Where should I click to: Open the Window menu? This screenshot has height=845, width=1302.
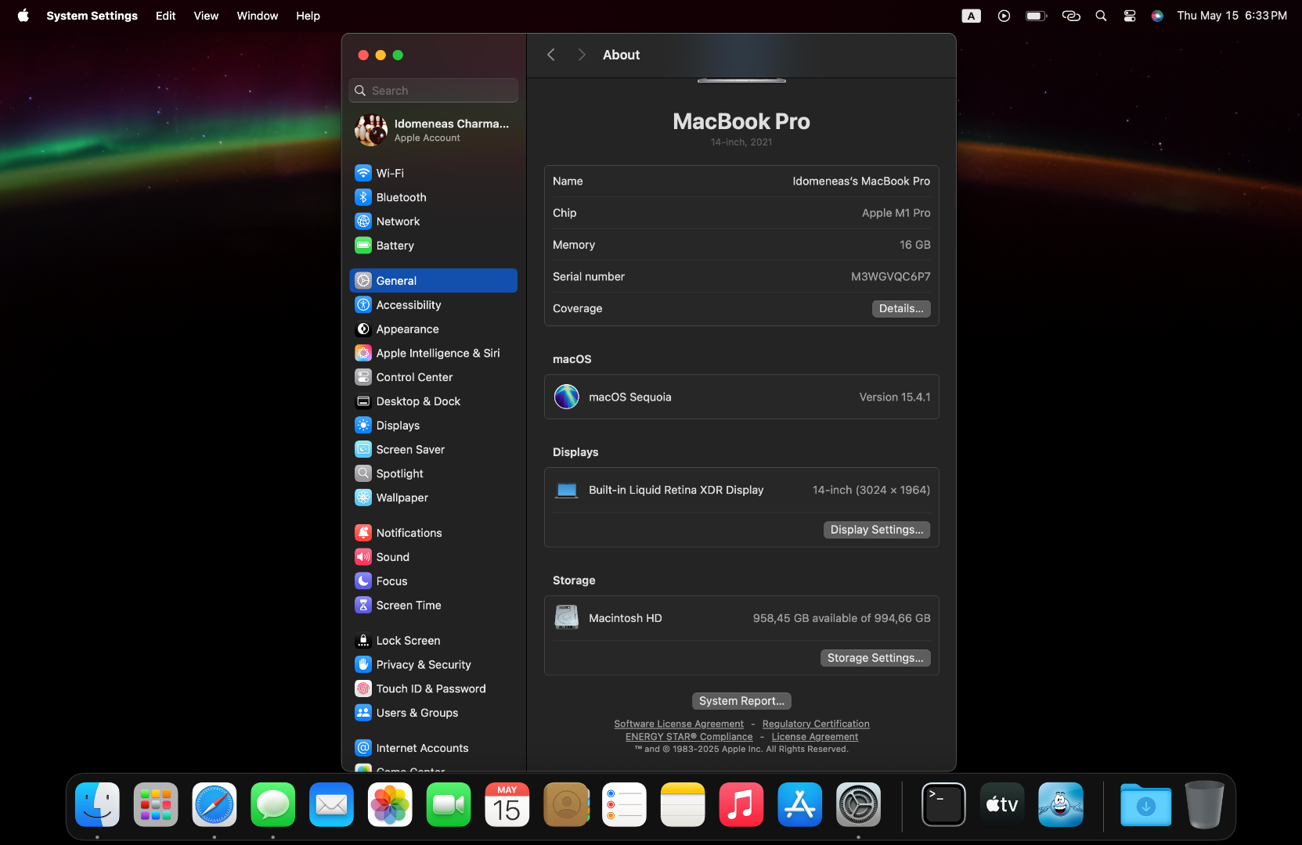258,16
